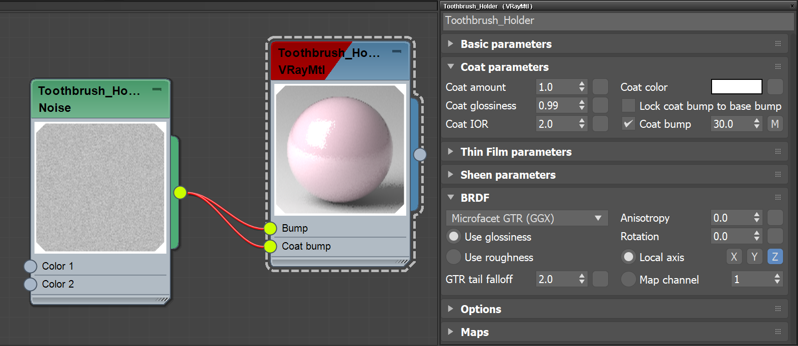Expand the Thin Film parameters rollout
The image size is (798, 346).
click(x=451, y=151)
